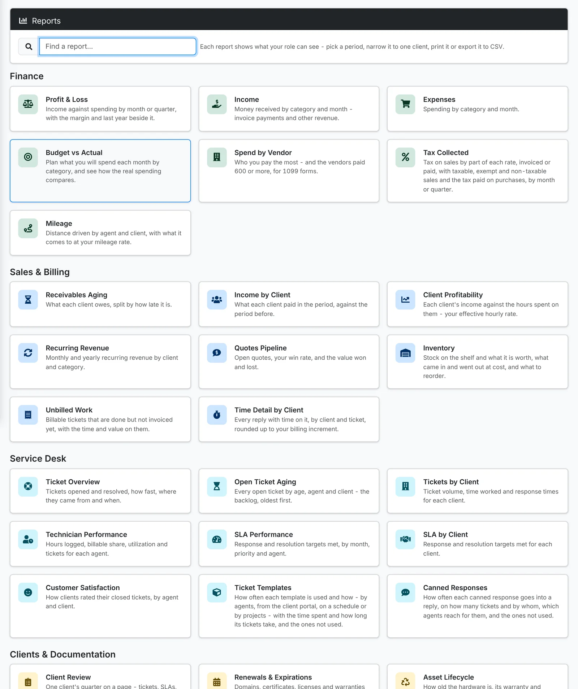Click the Tickets by Client building icon
578x689 pixels.
pyautogui.click(x=405, y=487)
